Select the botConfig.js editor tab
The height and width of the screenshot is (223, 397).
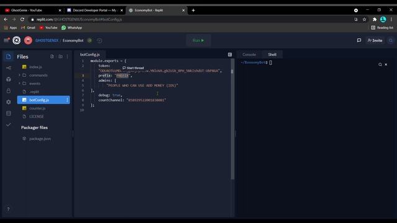(x=90, y=55)
